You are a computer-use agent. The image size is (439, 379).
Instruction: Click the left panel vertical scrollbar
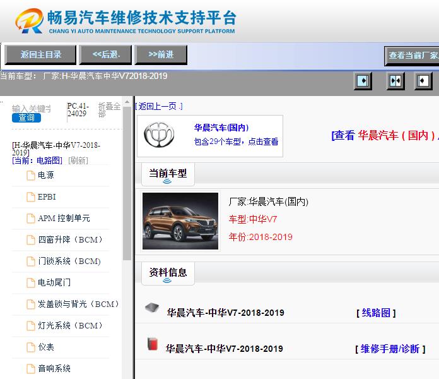click(127, 184)
